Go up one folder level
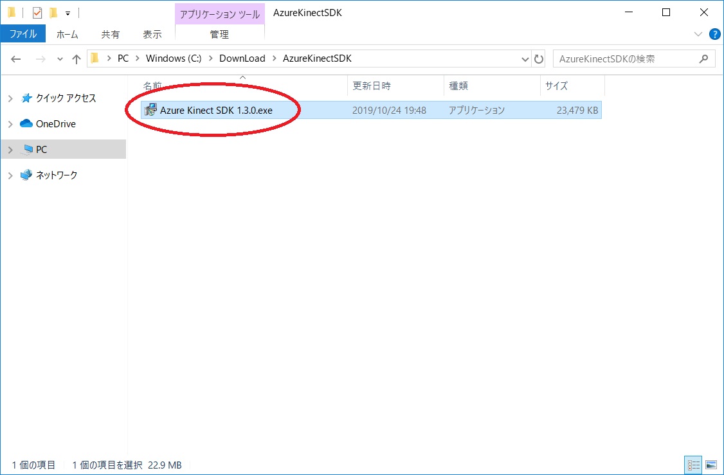 point(76,58)
